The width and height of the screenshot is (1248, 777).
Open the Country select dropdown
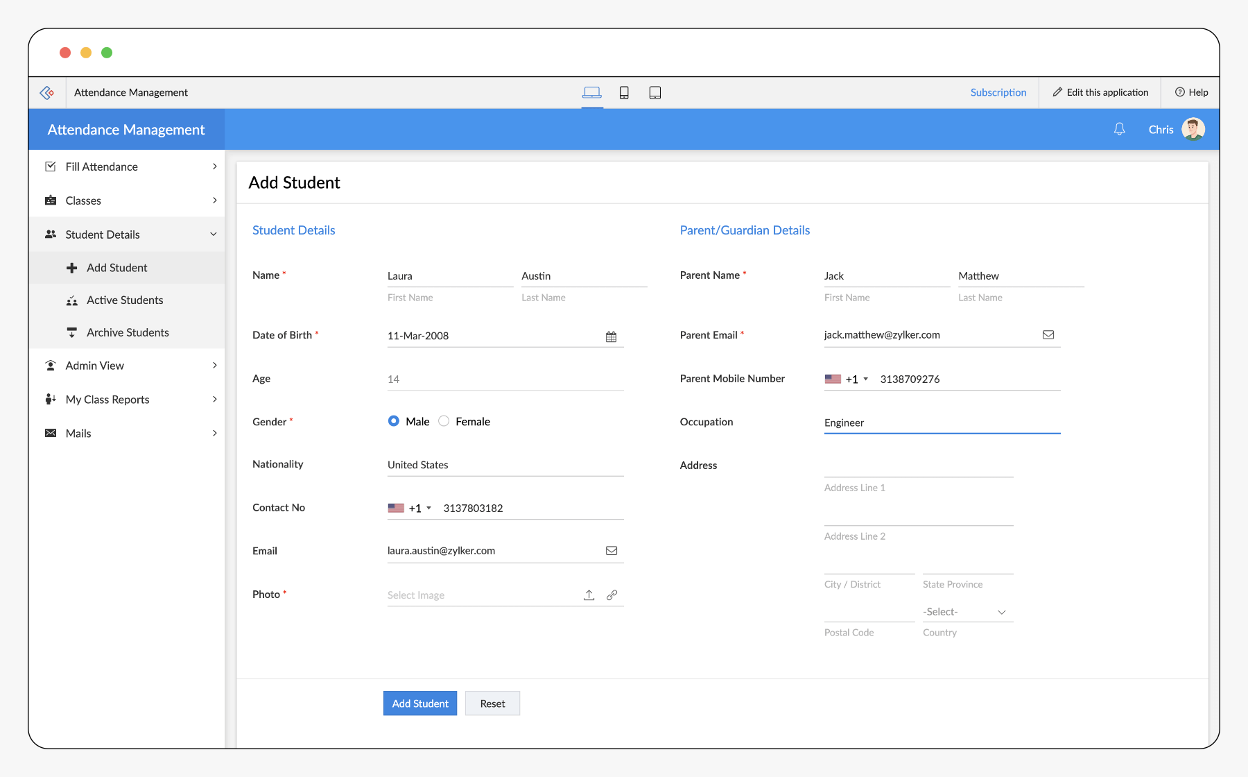point(967,612)
